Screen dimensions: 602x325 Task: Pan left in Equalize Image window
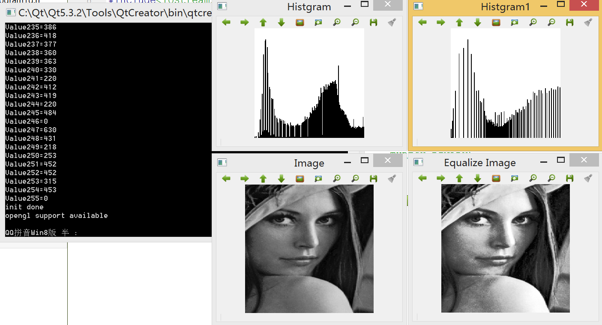pos(422,178)
